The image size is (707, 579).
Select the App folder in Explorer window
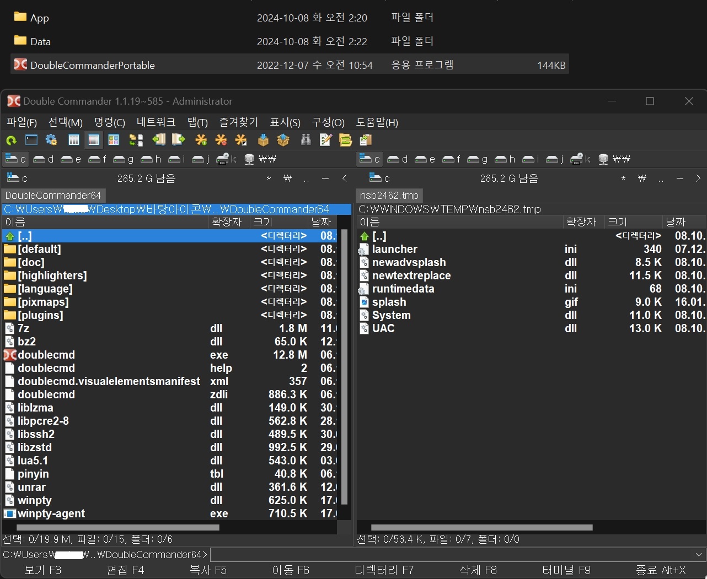click(290, 18)
